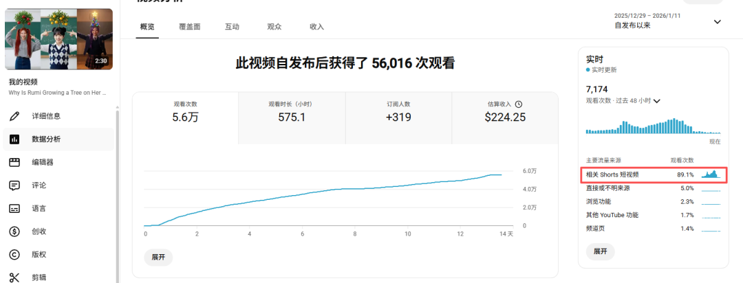Select the 订阅人数 +319 metric card

398,118
